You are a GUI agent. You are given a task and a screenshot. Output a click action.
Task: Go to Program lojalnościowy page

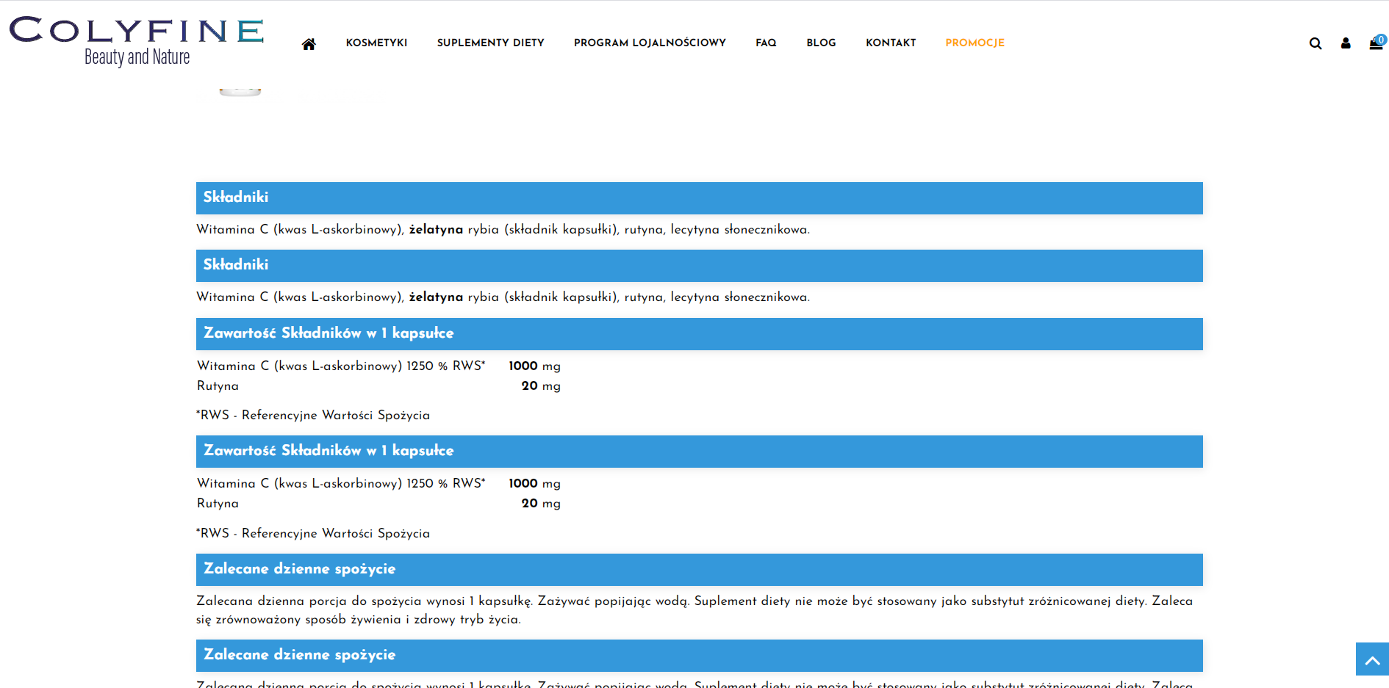pos(650,43)
